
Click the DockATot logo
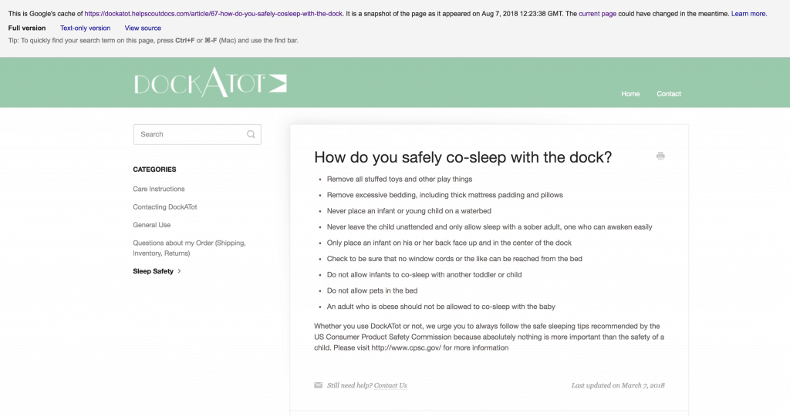(210, 85)
